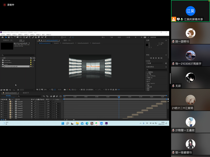The width and height of the screenshot is (210, 157).
Task: Switch to the 标准 workspace
Action: [119, 37]
